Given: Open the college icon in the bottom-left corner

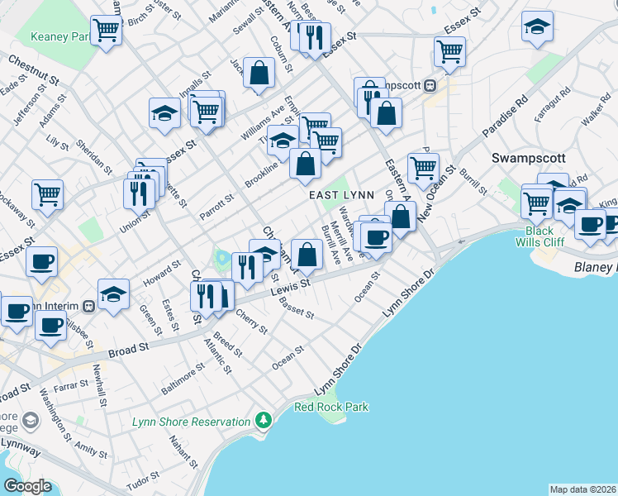Looking at the screenshot, I should pos(31,422).
